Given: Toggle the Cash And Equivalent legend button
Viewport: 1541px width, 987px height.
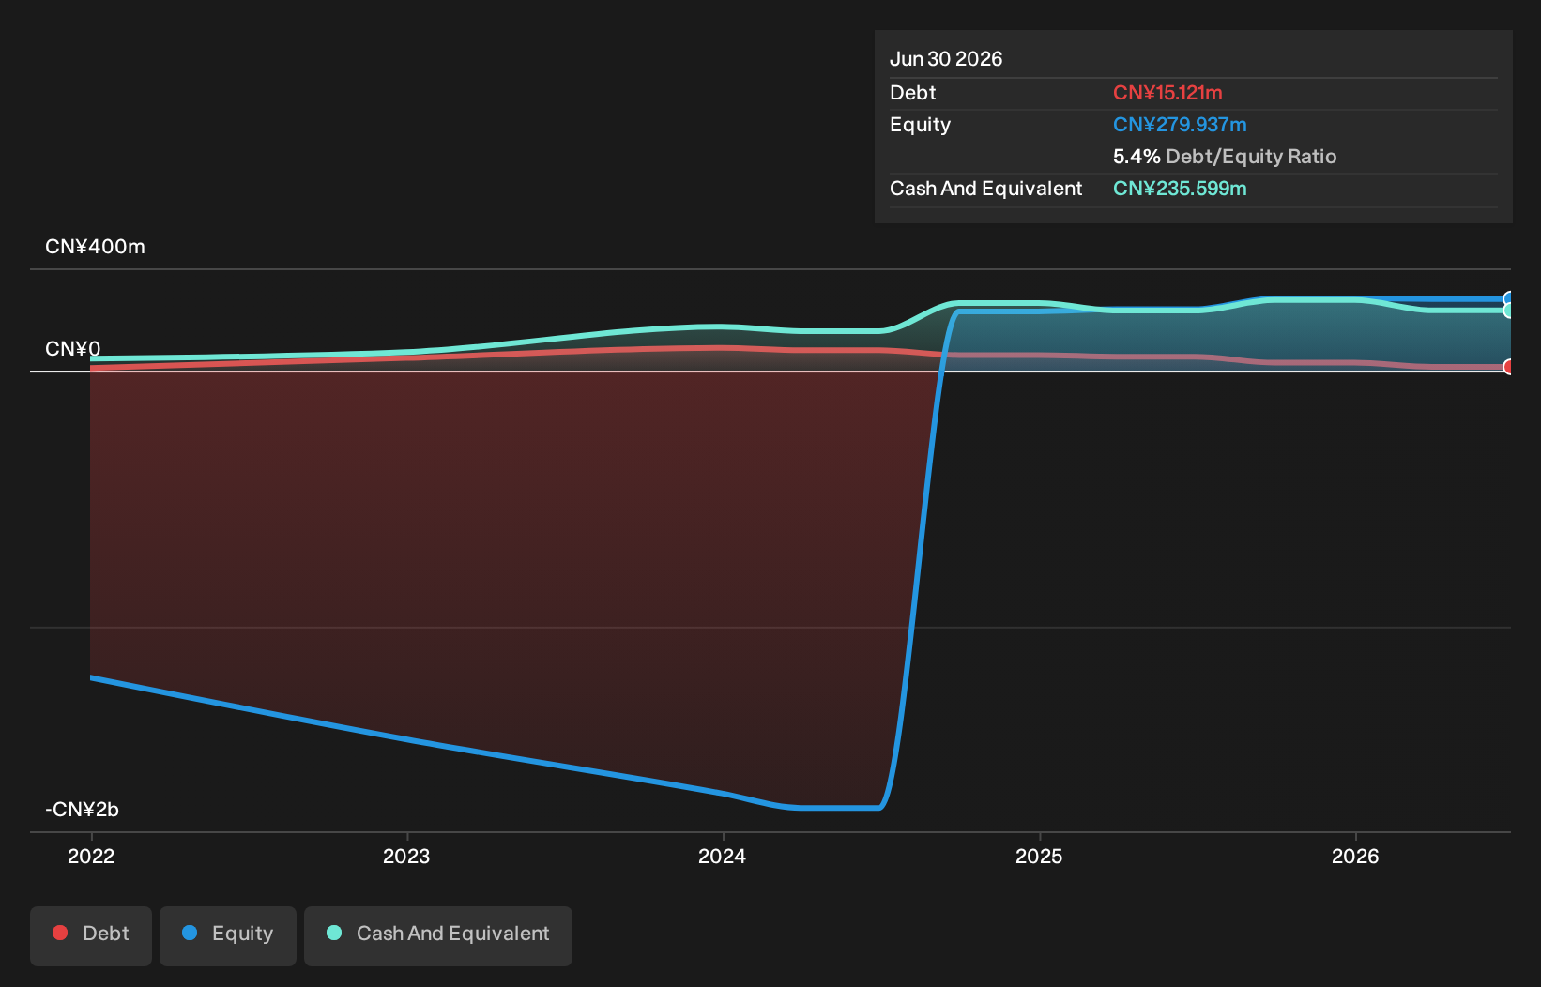Looking at the screenshot, I should (x=438, y=935).
